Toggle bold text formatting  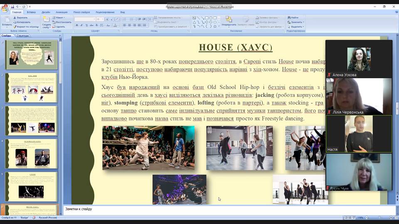pyautogui.click(x=77, y=25)
